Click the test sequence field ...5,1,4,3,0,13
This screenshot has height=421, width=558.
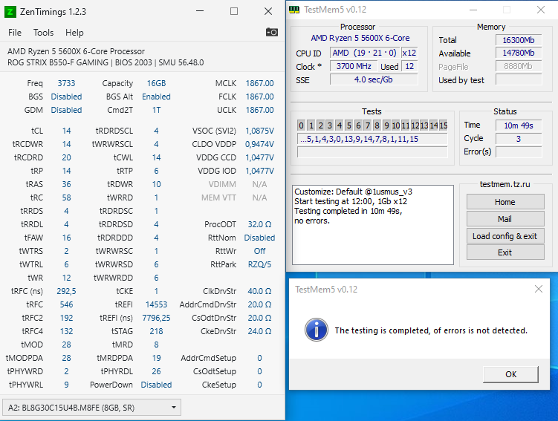tap(372, 139)
